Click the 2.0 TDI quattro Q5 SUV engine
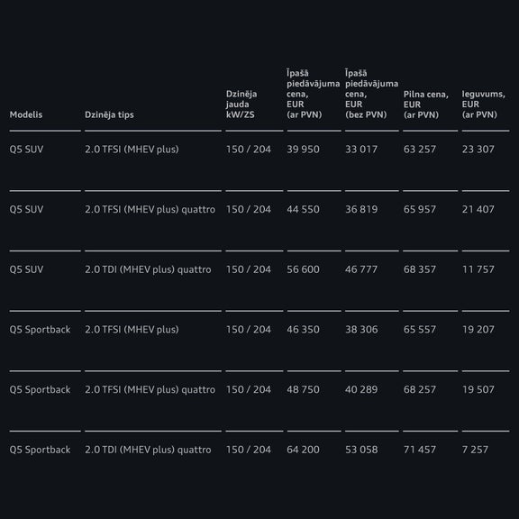This screenshot has height=519, width=519. tap(148, 269)
